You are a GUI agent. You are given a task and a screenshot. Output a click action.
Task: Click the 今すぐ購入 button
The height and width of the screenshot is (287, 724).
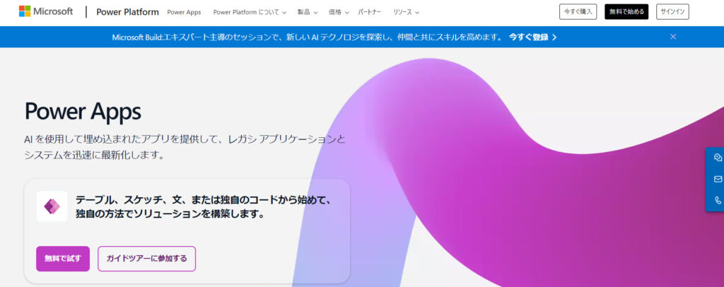(578, 12)
